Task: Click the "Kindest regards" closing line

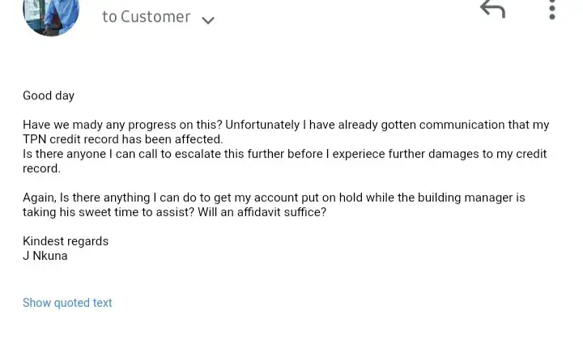Action: click(x=66, y=241)
